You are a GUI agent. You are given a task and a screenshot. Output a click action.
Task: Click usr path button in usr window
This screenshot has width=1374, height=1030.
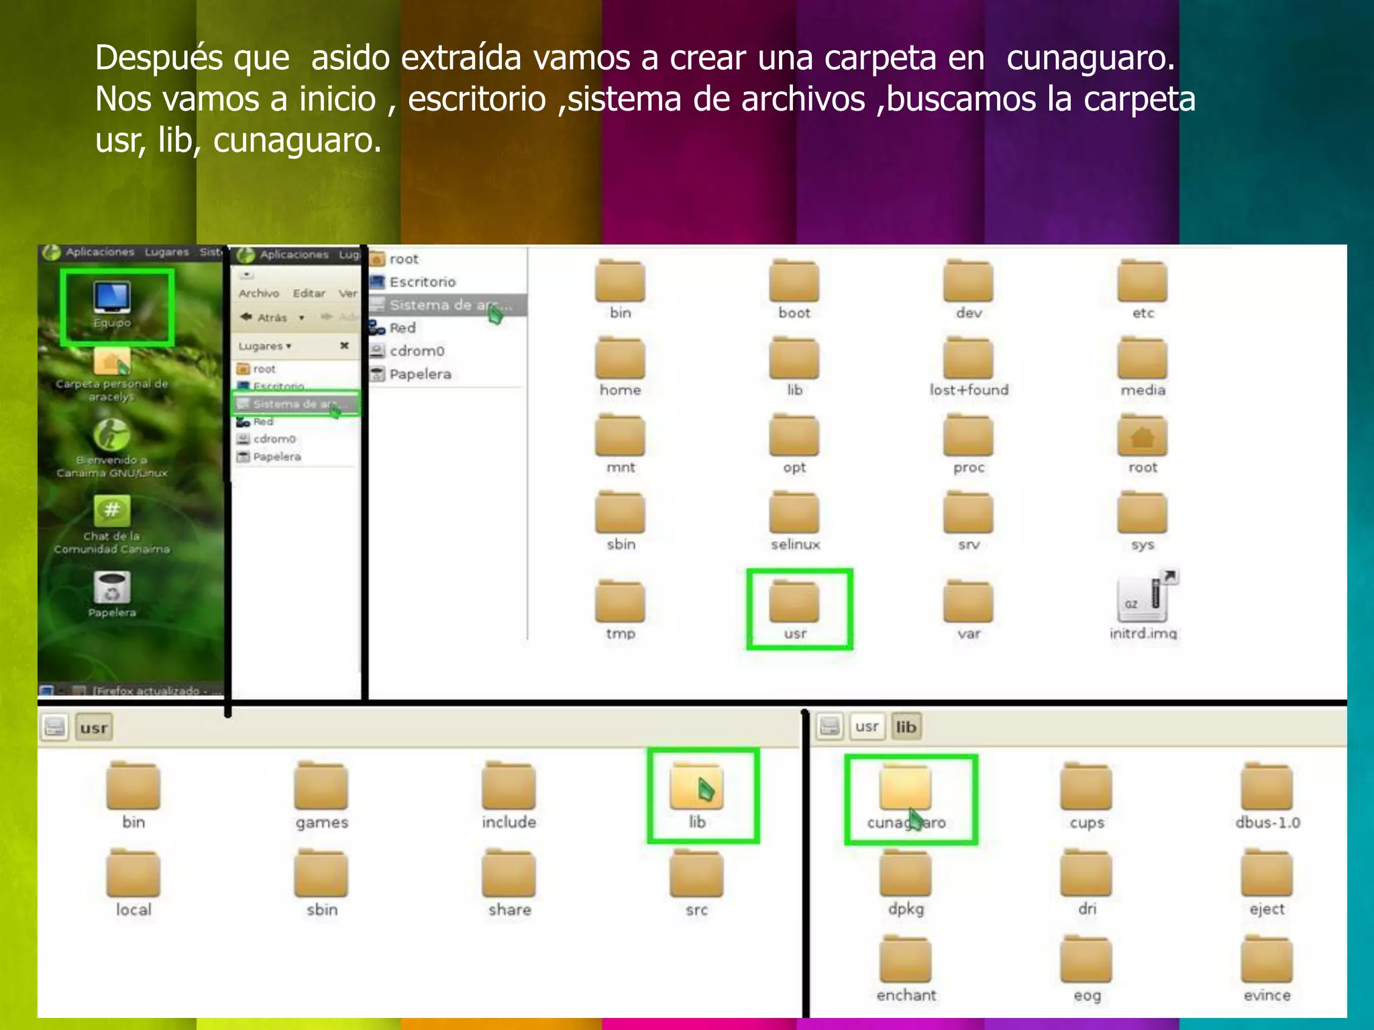(94, 728)
